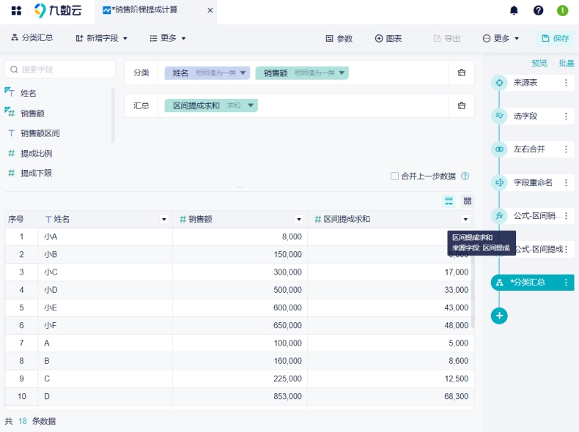The height and width of the screenshot is (432, 579).
Task: Open 销售额 column header filter dropdown
Action: pos(298,220)
